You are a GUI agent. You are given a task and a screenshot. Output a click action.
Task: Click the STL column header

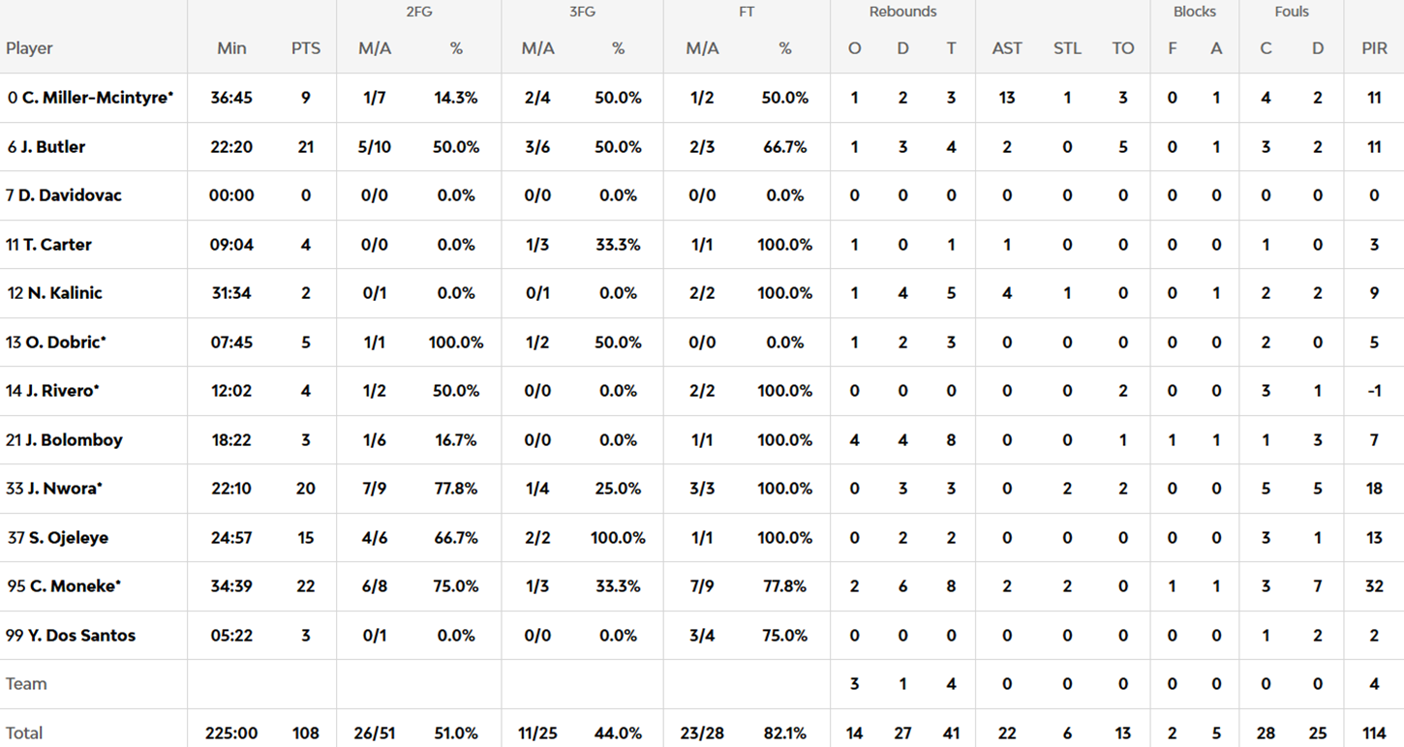(x=1067, y=48)
